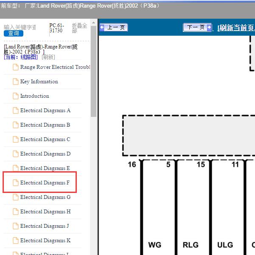Open Electrical Diagrams E
The image size is (255, 255).
point(45,168)
